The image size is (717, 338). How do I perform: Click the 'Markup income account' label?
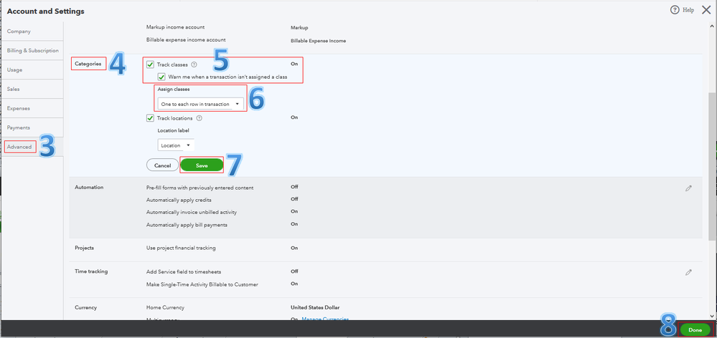[176, 27]
